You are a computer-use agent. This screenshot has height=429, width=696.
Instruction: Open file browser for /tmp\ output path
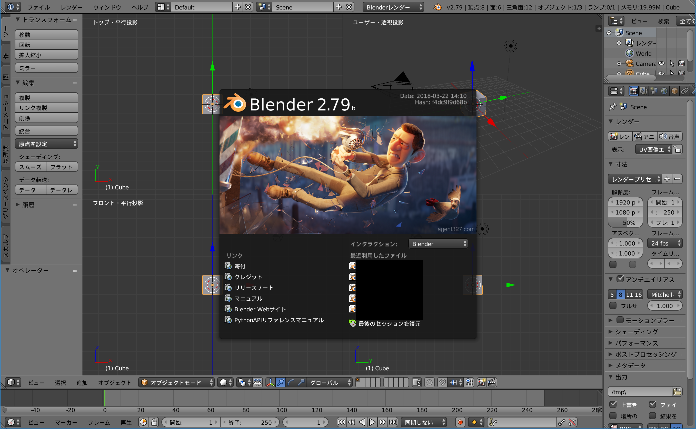coord(677,392)
